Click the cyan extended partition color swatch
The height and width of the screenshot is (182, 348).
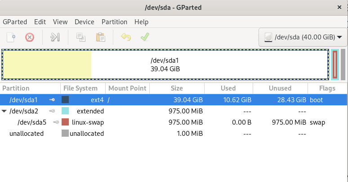point(65,111)
